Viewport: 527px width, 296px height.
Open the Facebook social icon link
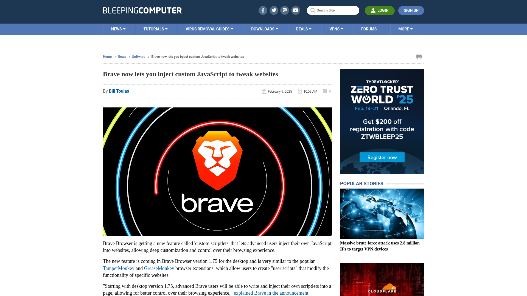point(263,10)
